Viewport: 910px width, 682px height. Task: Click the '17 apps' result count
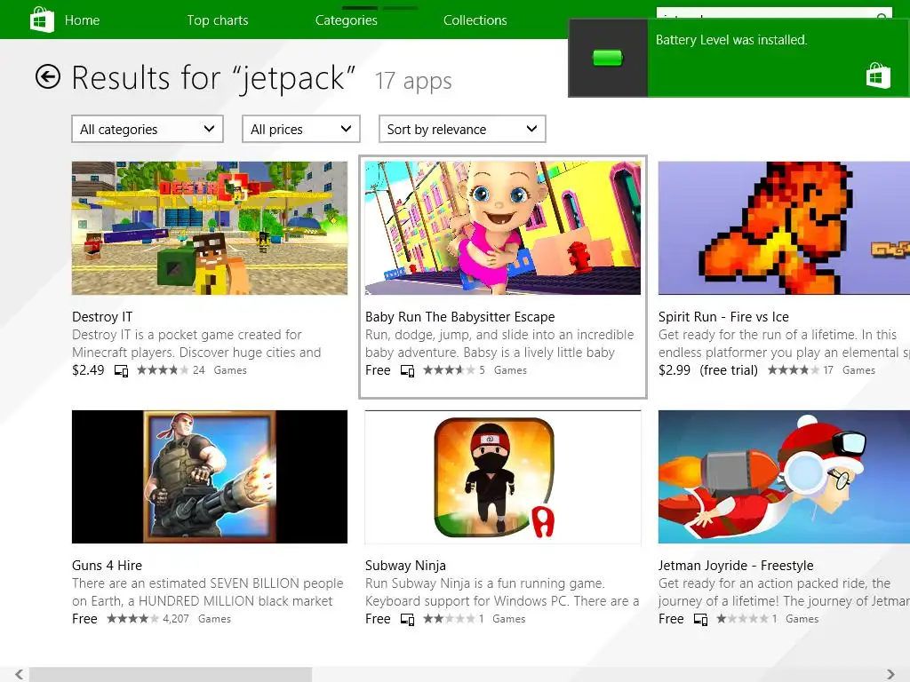click(x=413, y=81)
